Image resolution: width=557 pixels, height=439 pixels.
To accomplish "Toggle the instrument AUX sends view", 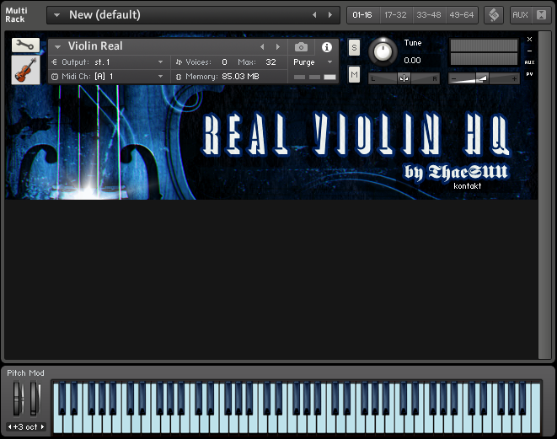I will pyautogui.click(x=529, y=62).
